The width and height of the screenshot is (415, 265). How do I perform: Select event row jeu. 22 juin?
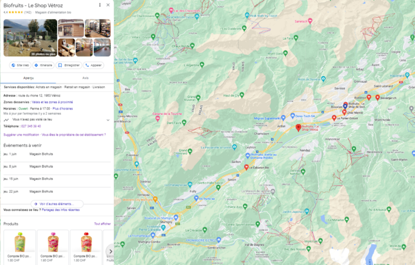tap(57, 191)
